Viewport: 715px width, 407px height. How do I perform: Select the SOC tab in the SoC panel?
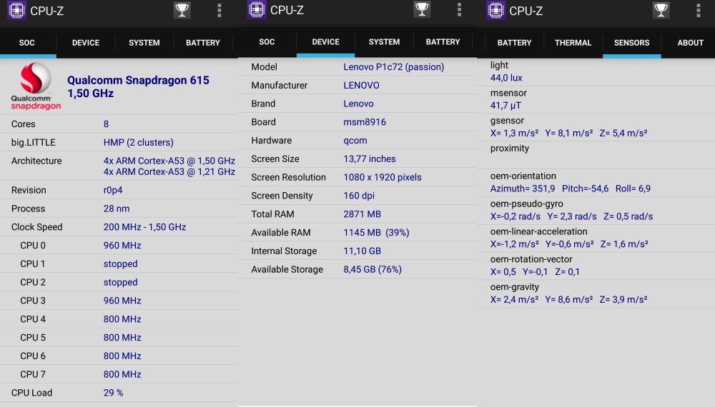[x=27, y=43]
